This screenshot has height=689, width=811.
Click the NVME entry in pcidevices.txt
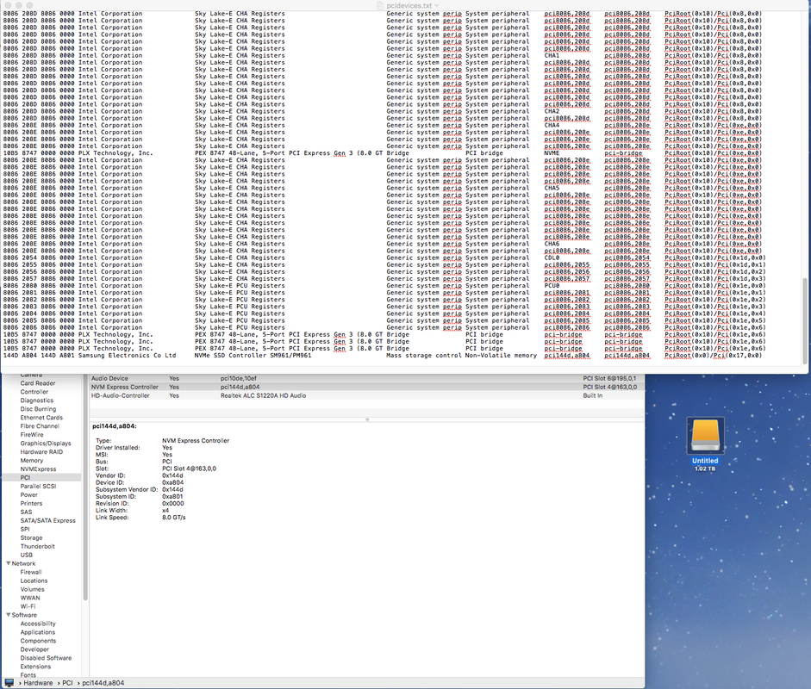552,153
